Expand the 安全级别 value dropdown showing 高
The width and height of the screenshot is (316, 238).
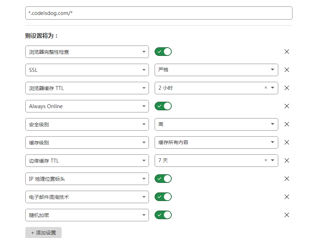(x=216, y=124)
